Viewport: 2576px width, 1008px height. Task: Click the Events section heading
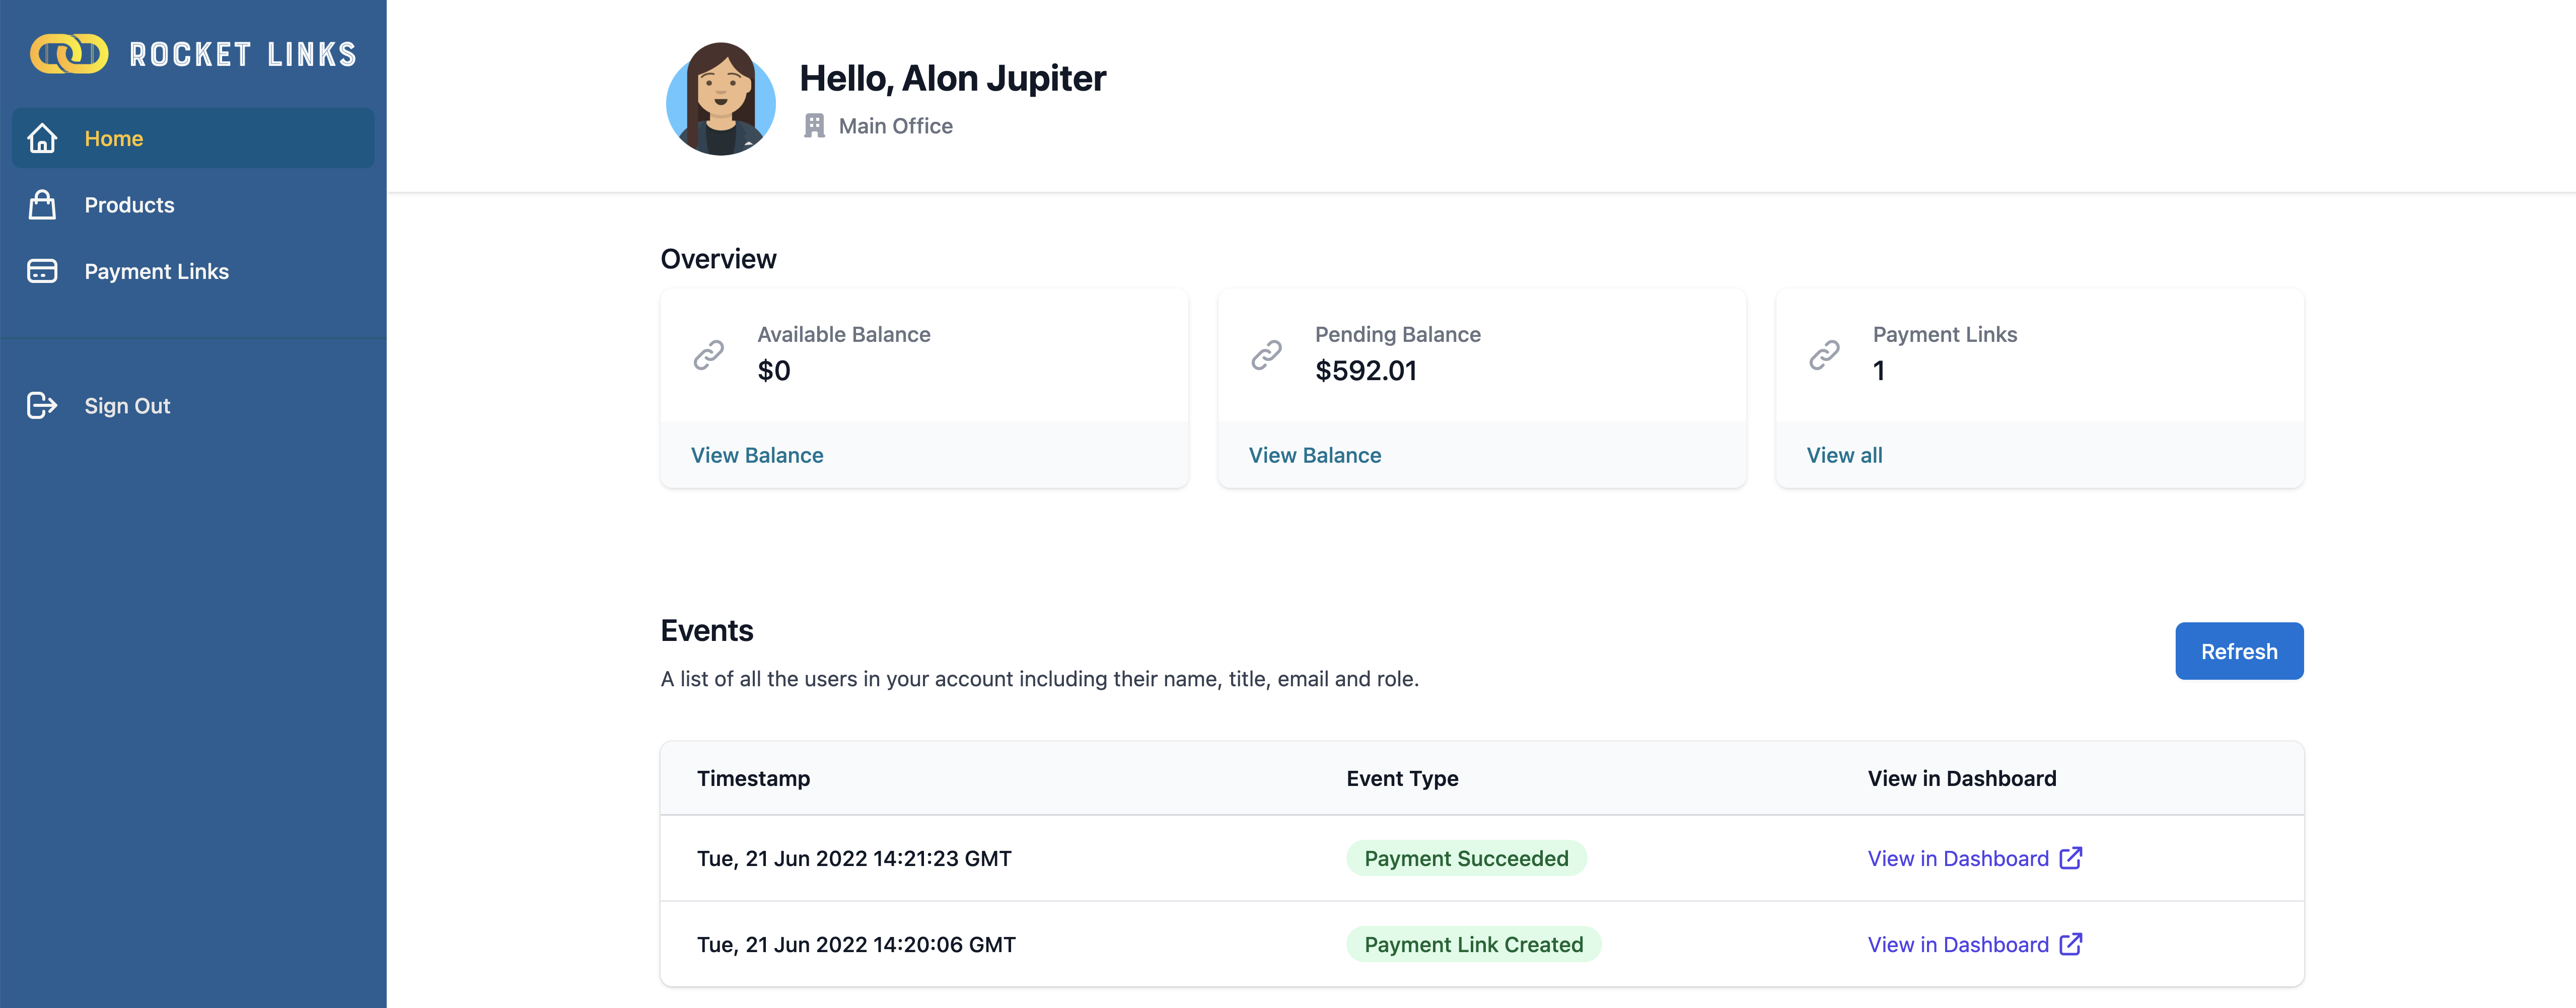tap(706, 630)
